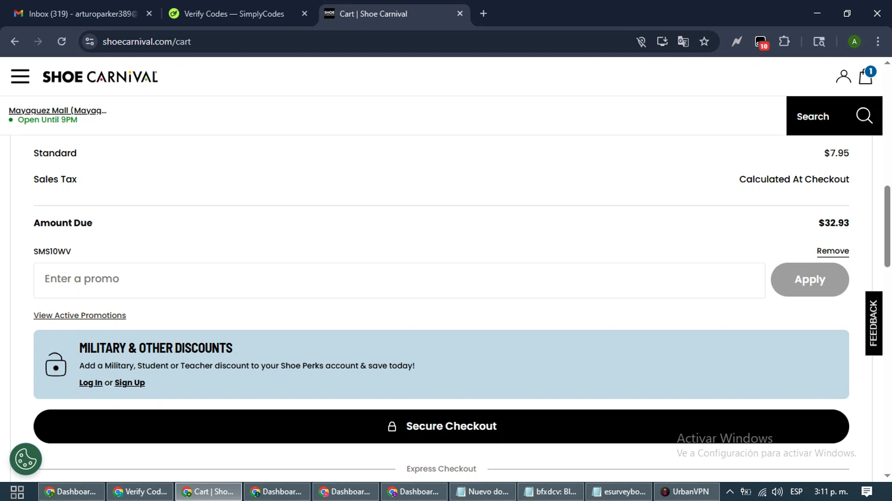Viewport: 892px width, 501px height.
Task: Open a new browser tab
Action: (483, 14)
